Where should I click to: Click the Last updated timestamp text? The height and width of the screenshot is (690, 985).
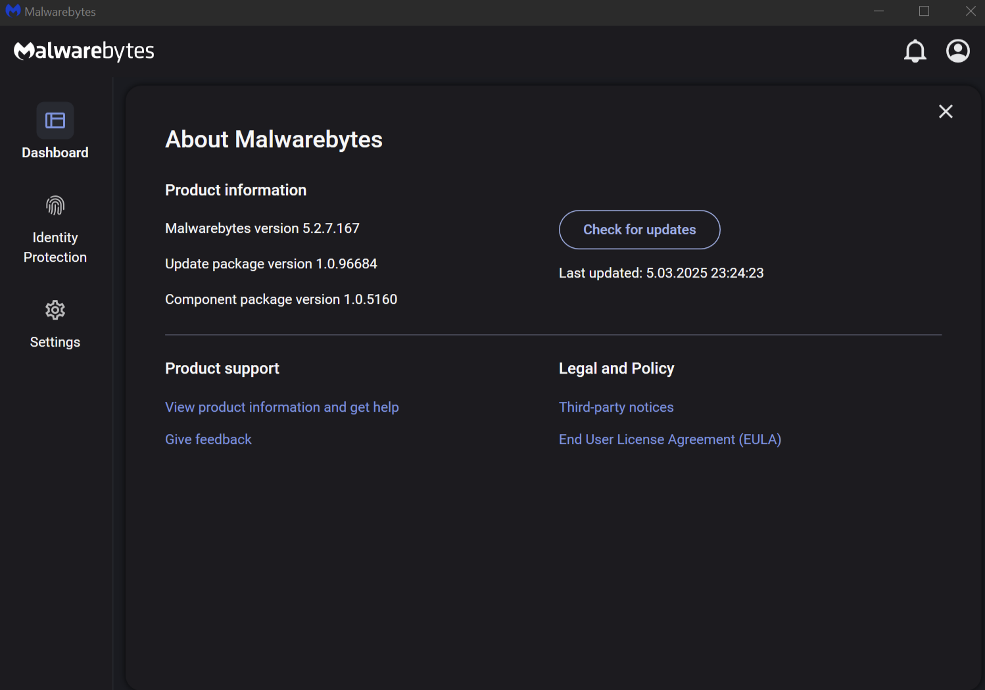(x=661, y=273)
